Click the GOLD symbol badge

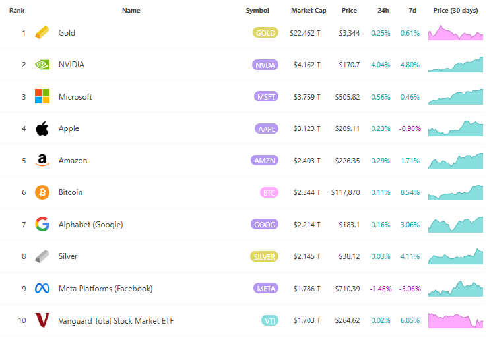[265, 32]
